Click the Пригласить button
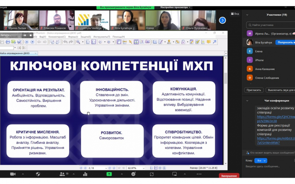 (254, 90)
